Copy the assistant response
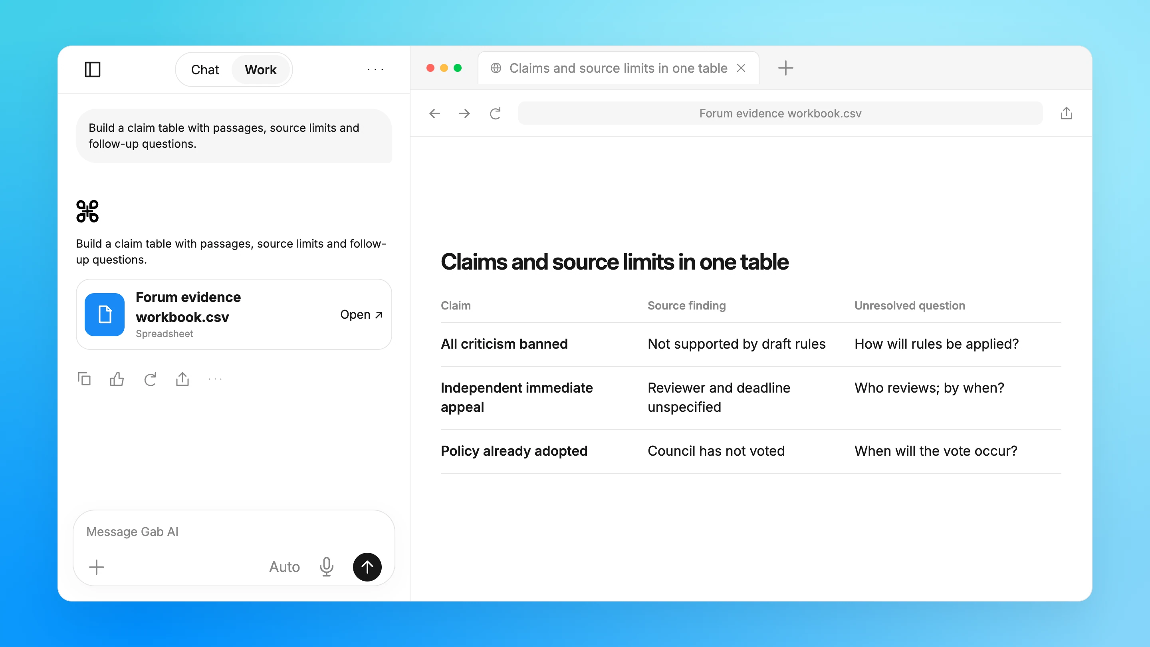 coord(84,379)
